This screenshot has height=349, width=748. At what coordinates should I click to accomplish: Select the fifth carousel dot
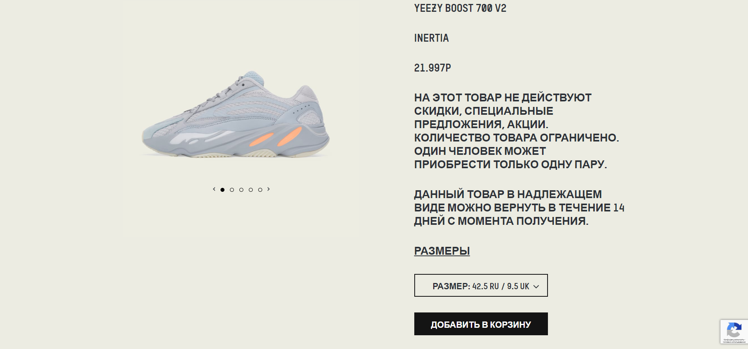[x=260, y=190]
